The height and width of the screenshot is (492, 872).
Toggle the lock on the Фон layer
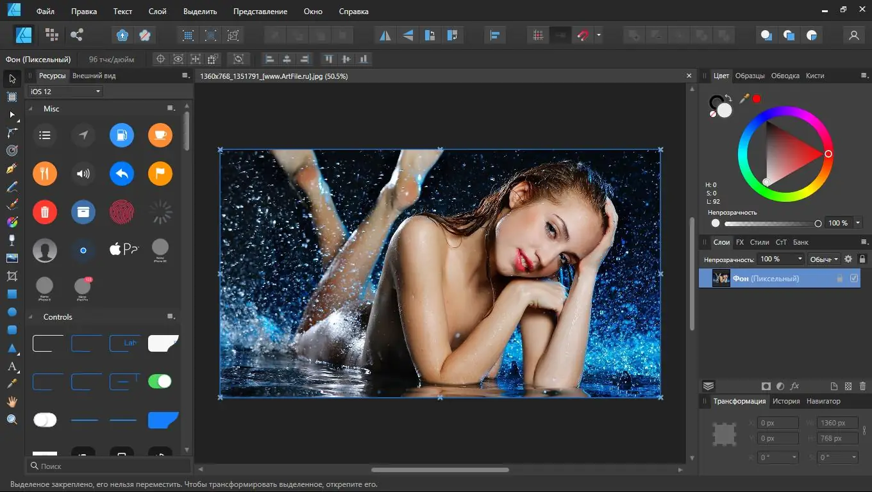(x=839, y=279)
